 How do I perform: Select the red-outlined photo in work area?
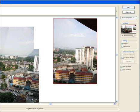click(x=75, y=51)
